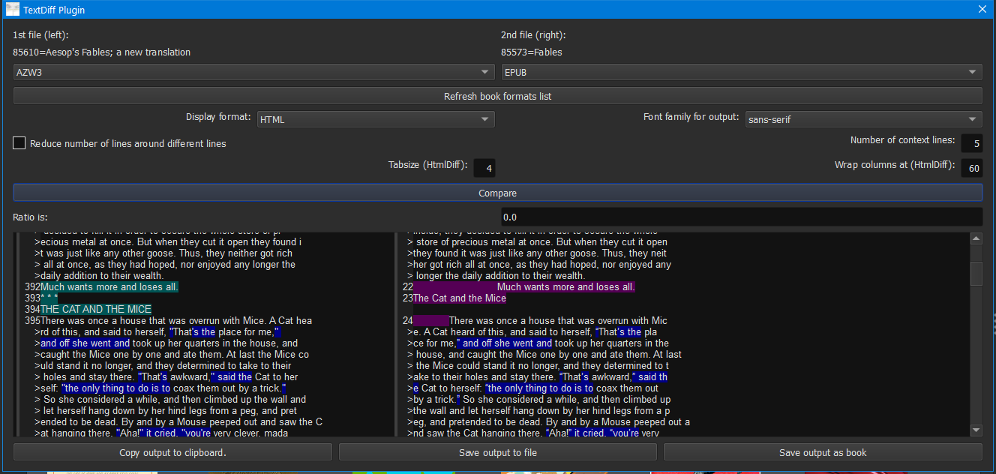Click the diff scrollbar down arrow
The image size is (996, 474).
[x=976, y=430]
